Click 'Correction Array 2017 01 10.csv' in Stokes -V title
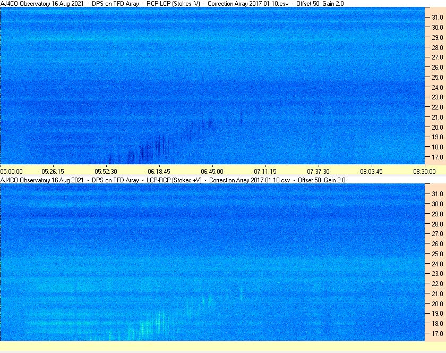The height and width of the screenshot is (353, 446). click(248, 4)
